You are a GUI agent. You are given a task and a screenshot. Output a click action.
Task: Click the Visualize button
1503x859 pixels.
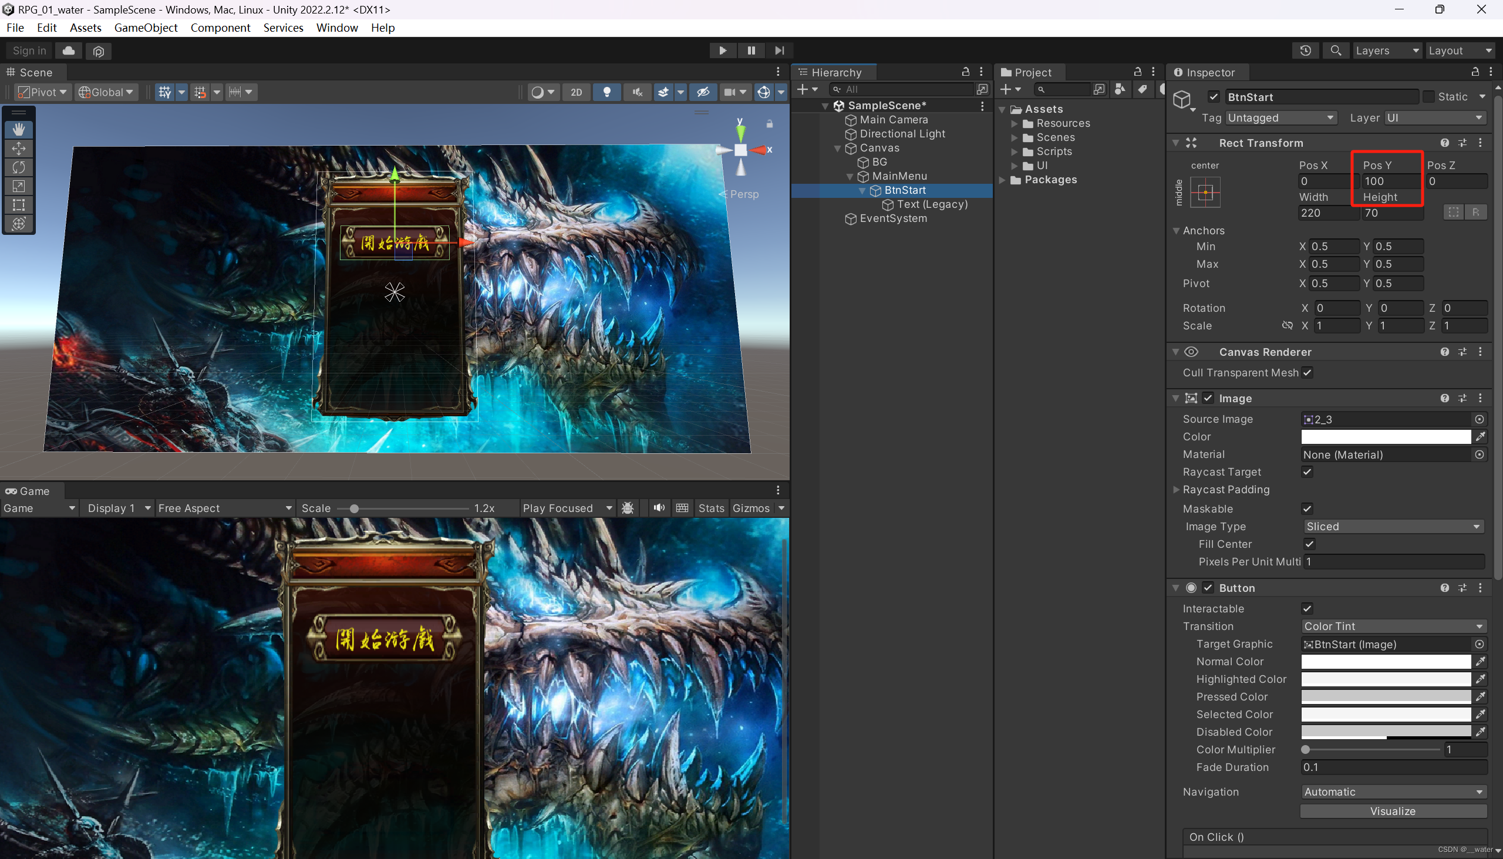(x=1393, y=811)
